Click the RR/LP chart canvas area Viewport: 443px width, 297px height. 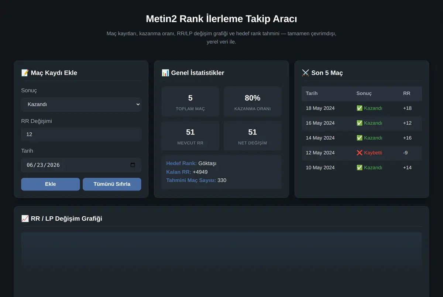pyautogui.click(x=221, y=265)
